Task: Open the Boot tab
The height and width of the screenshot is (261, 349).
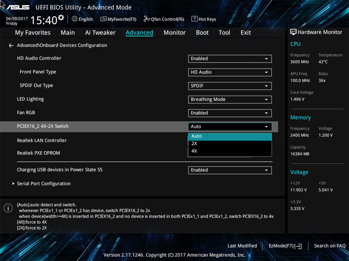Action: (202, 33)
